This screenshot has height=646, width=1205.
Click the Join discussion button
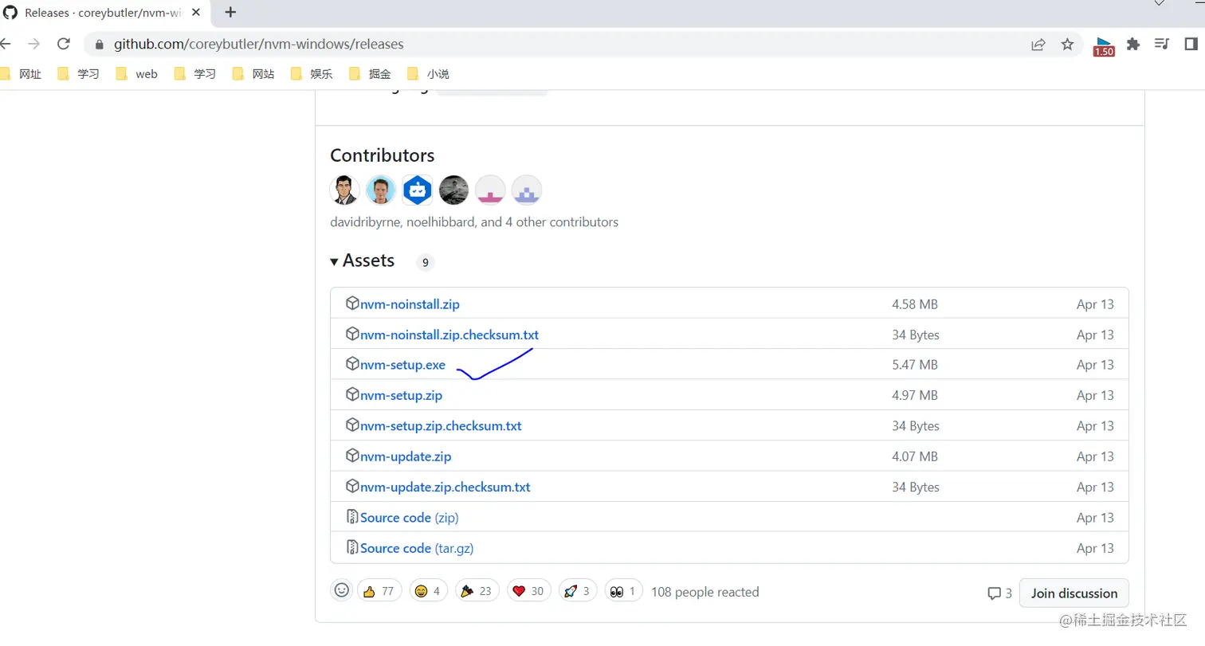1074,593
